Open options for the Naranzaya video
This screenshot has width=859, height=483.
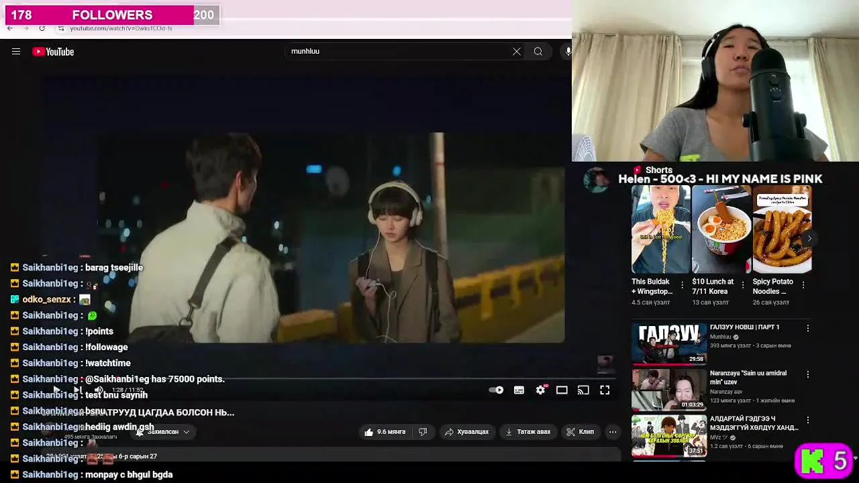pyautogui.click(x=808, y=374)
